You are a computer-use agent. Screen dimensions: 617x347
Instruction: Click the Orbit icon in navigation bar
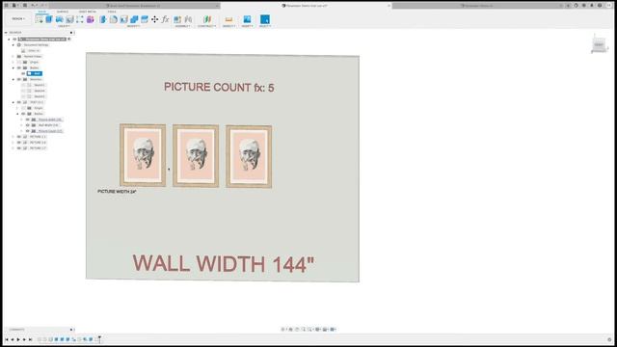point(282,330)
